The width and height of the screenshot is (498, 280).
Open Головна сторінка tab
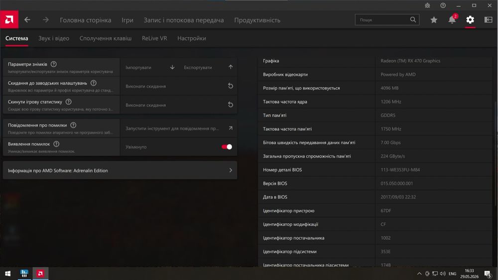click(86, 20)
